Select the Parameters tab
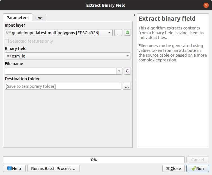 tap(18, 18)
